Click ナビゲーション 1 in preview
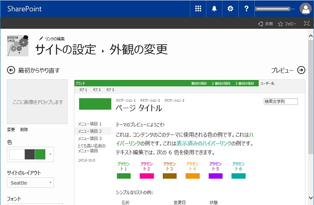314x205 pixels. point(125,101)
